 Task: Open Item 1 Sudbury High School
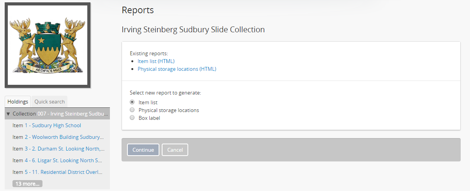click(x=56, y=125)
